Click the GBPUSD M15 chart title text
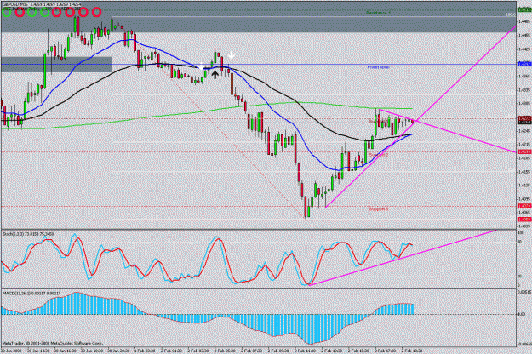532x354 pixels. (x=43, y=4)
